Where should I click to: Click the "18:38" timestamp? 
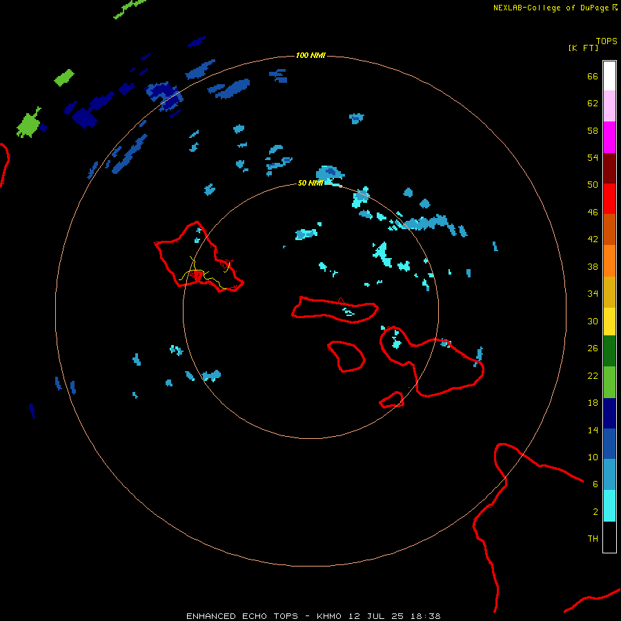pyautogui.click(x=425, y=616)
